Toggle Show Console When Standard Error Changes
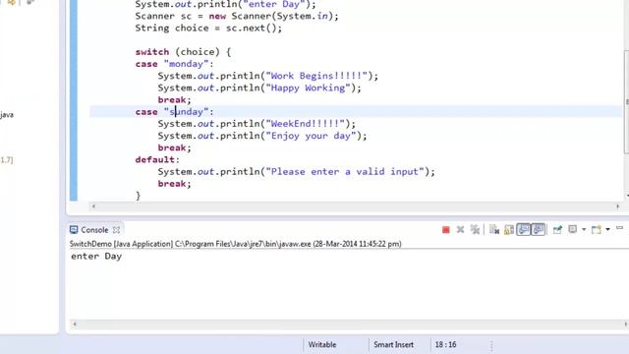 click(x=538, y=229)
